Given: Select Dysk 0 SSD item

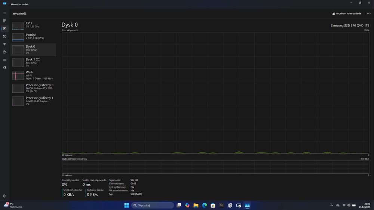Looking at the screenshot, I should 33,50.
